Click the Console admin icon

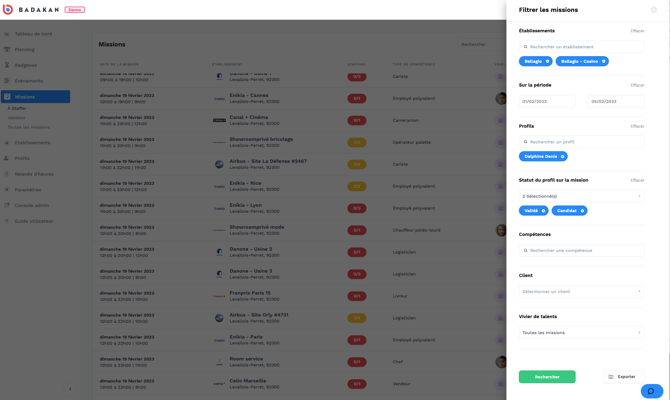[7, 205]
